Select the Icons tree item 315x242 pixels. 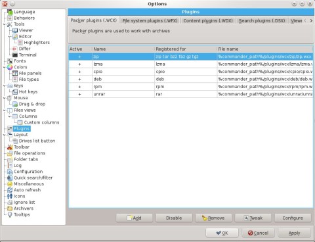point(20,196)
